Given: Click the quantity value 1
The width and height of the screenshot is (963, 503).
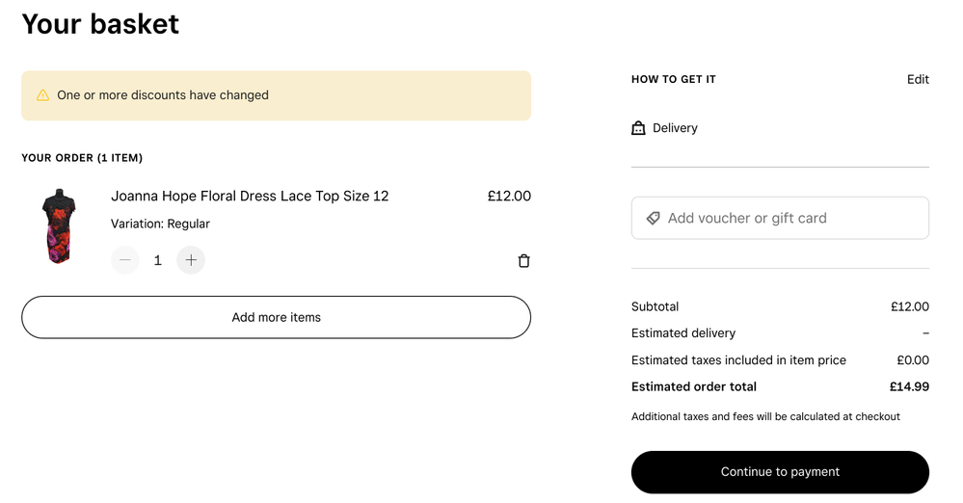Looking at the screenshot, I should [x=158, y=260].
